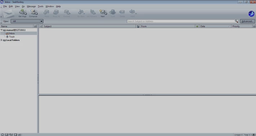Image resolution: width=256 pixels, height=136 pixels.
Task: Collapse the message pane via splitter grippy
Action: pyautogui.click(x=147, y=95)
